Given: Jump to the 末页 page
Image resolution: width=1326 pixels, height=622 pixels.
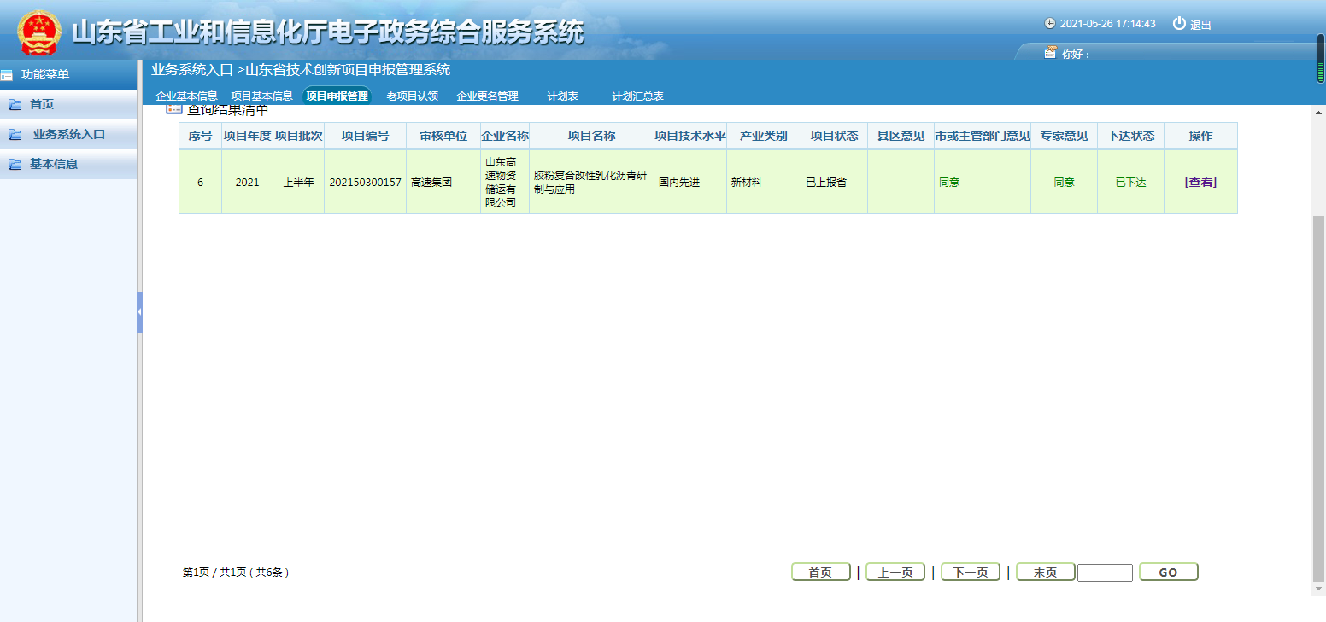Looking at the screenshot, I should pos(1045,573).
